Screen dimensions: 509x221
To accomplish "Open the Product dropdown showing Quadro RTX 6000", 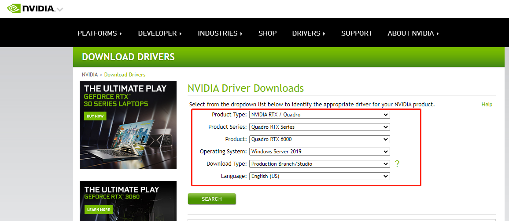I will point(319,139).
